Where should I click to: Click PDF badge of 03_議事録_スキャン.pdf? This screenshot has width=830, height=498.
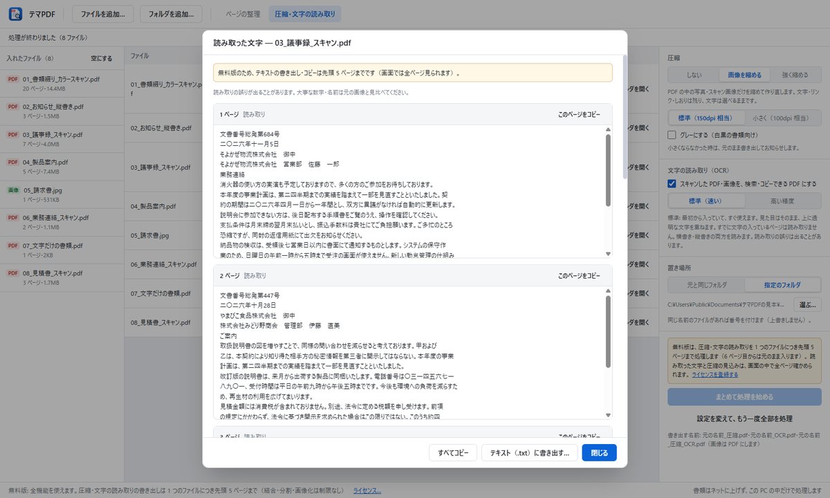(x=12, y=135)
